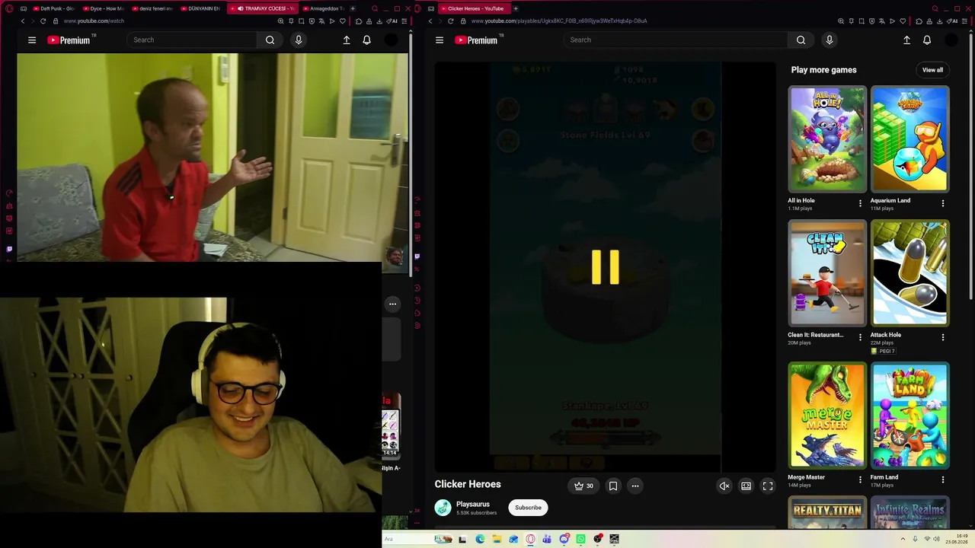
Task: Open the Playsaurus channel name link
Action: (x=473, y=504)
